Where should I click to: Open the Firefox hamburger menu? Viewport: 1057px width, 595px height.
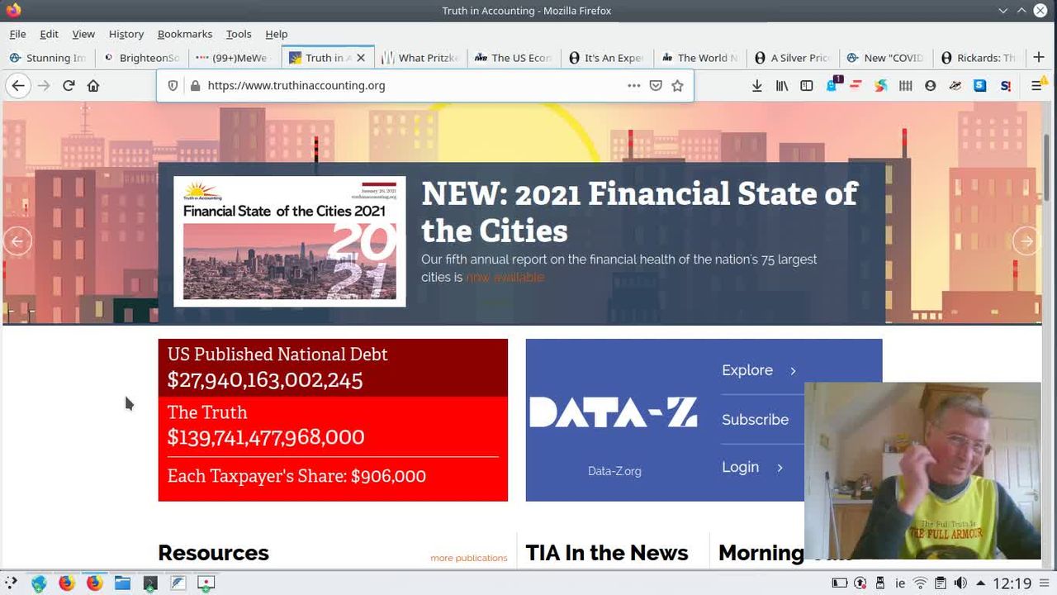pos(1036,85)
